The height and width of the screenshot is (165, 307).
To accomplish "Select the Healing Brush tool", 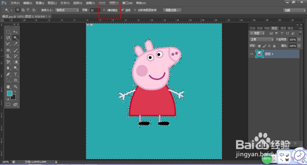I will [x=8, y=50].
